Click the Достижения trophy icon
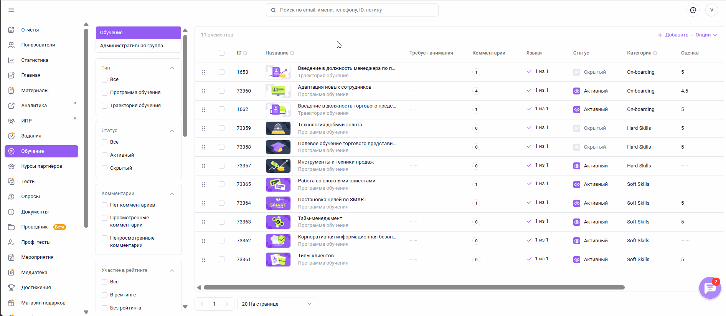The height and width of the screenshot is (316, 726). [12, 288]
